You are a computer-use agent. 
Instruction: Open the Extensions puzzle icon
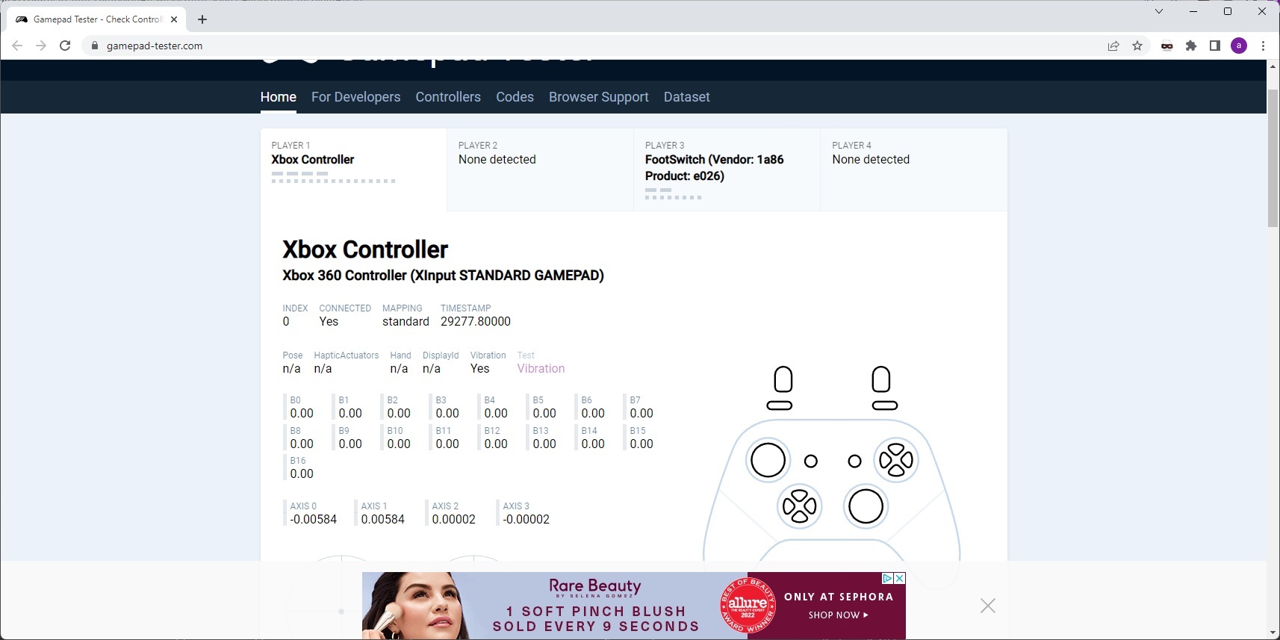pyautogui.click(x=1191, y=46)
